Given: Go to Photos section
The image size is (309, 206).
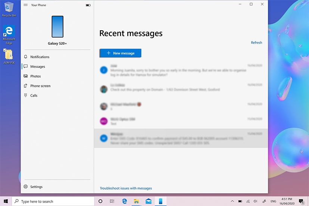Looking at the screenshot, I should (x=57, y=76).
